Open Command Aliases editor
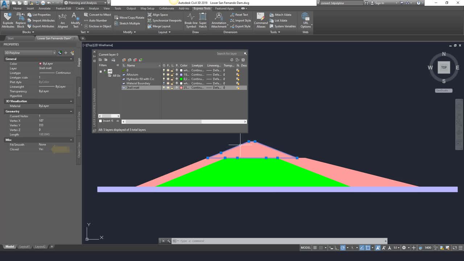 click(261, 20)
